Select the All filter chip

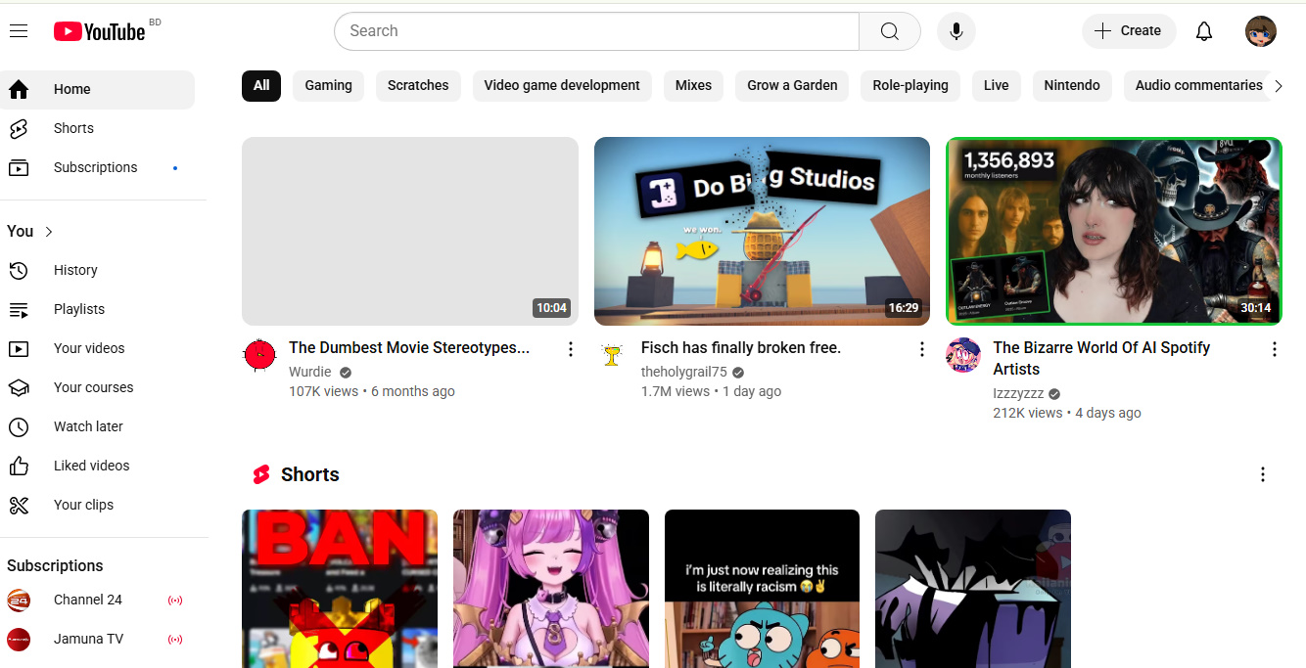[261, 86]
